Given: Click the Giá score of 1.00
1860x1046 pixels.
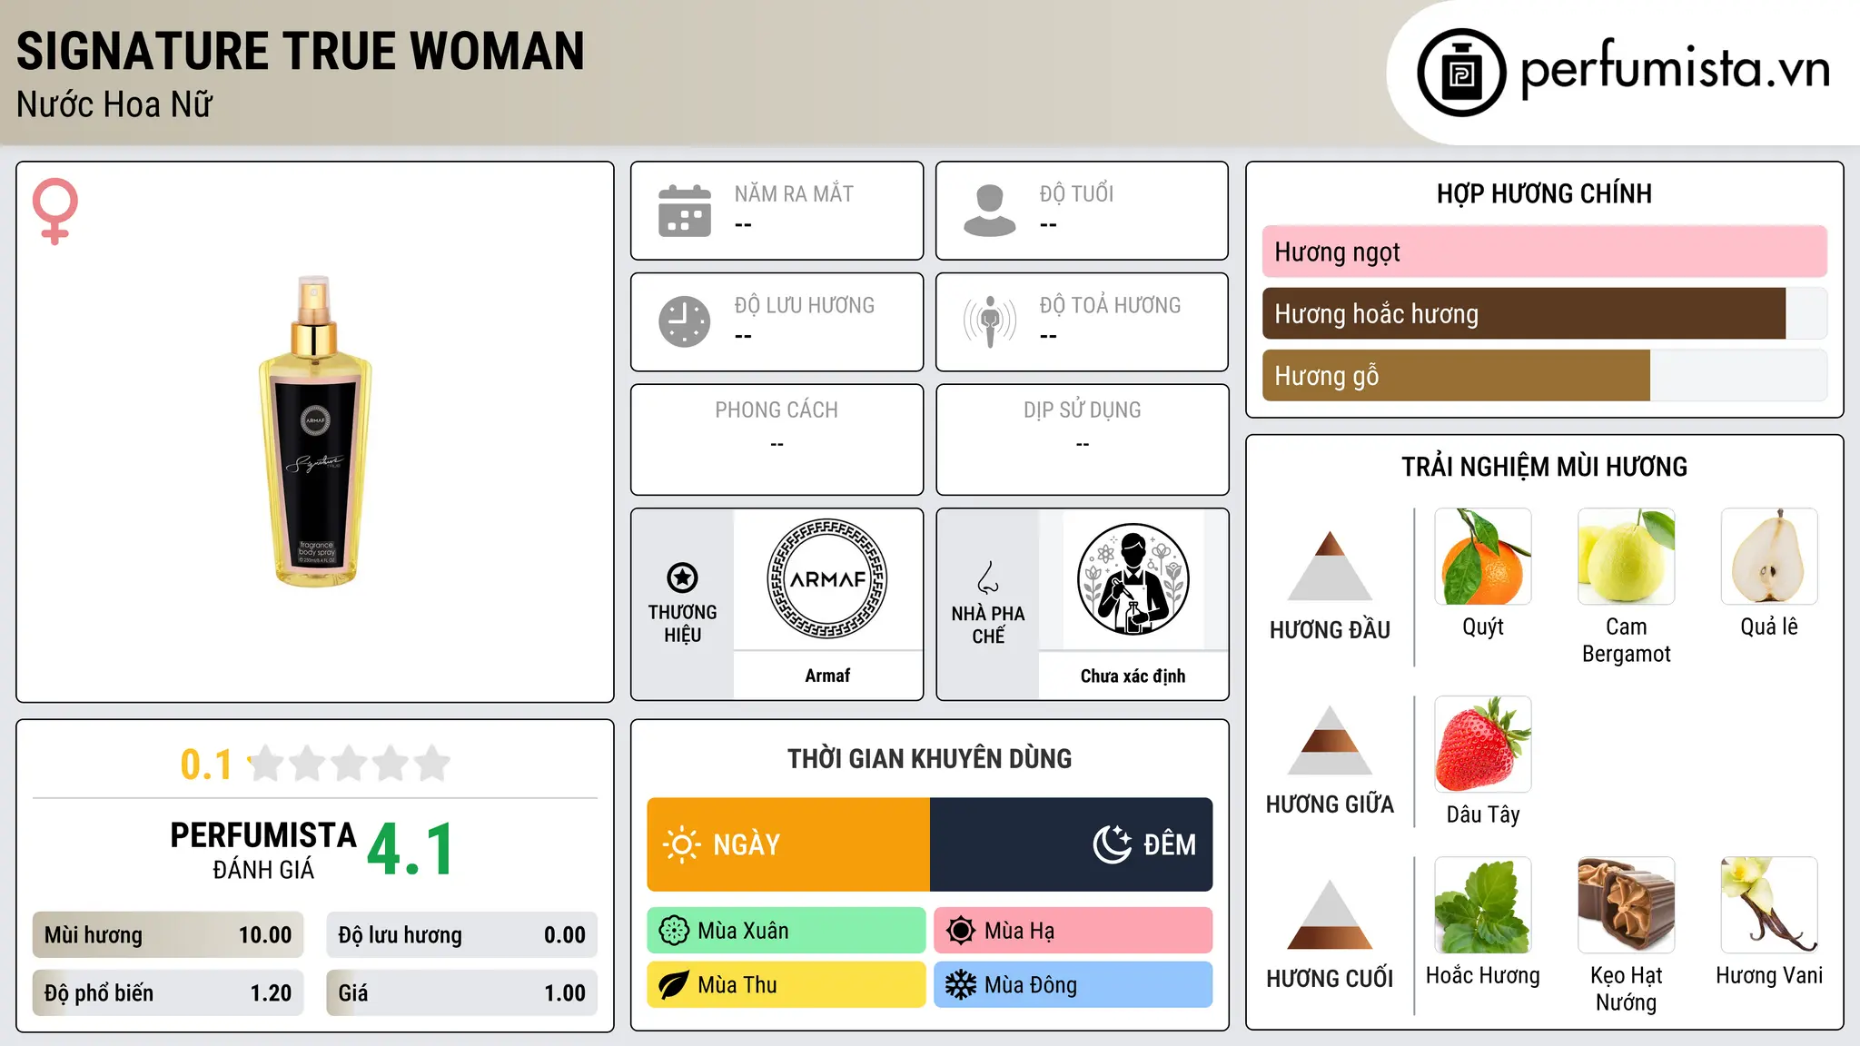Looking at the screenshot, I should [x=461, y=992].
